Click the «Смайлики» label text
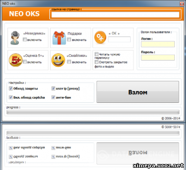 (77, 56)
